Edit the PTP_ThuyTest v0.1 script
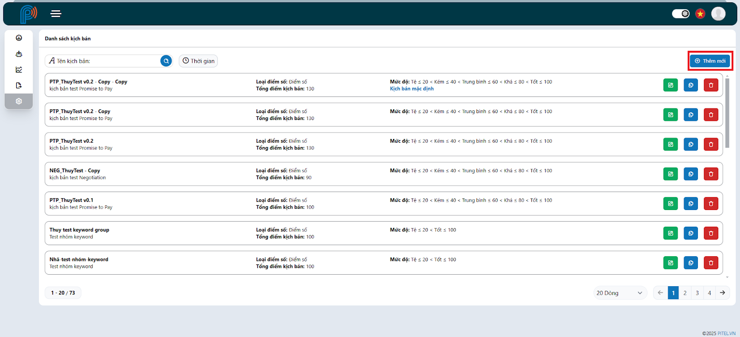 click(671, 204)
